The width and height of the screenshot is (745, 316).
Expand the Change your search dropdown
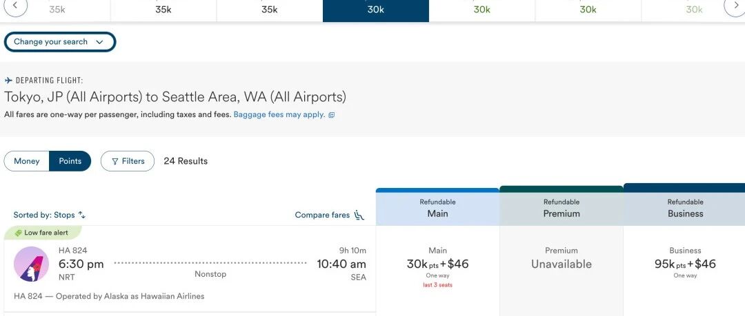point(60,42)
